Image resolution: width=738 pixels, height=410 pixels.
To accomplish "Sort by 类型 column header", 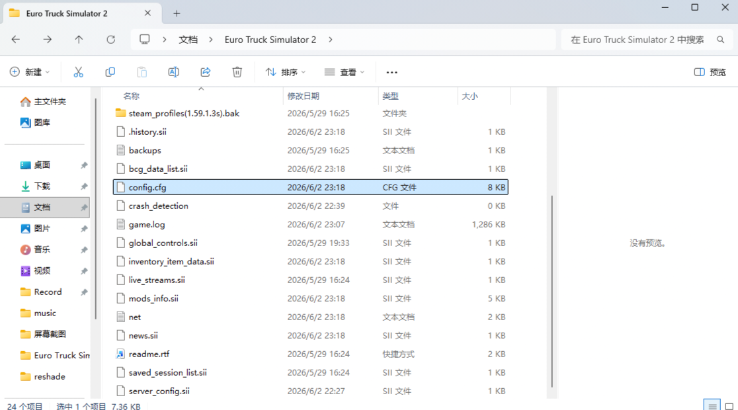I will 391,96.
